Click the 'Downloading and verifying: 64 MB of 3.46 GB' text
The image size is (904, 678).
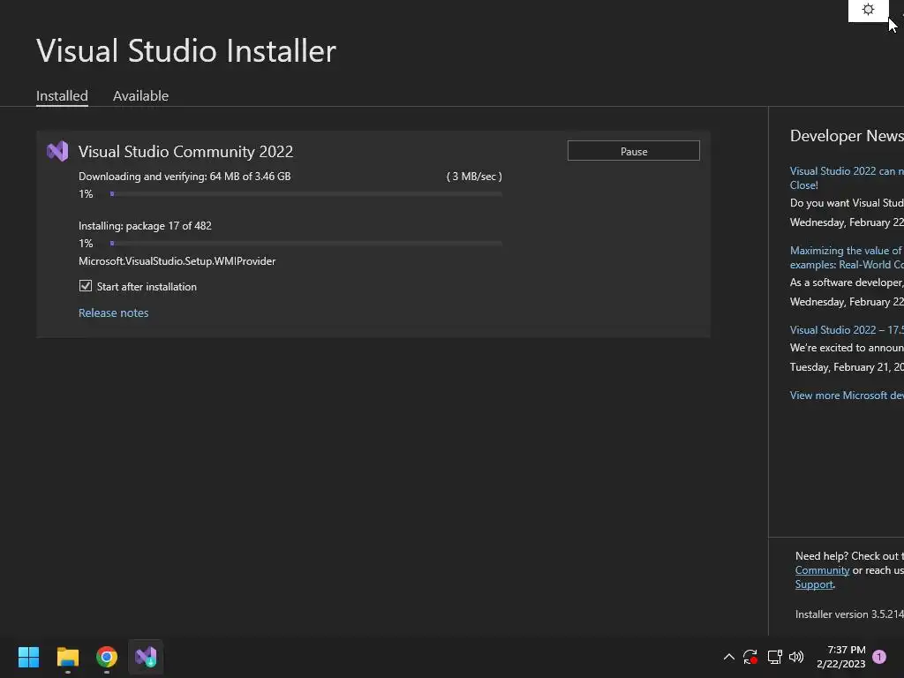point(185,177)
